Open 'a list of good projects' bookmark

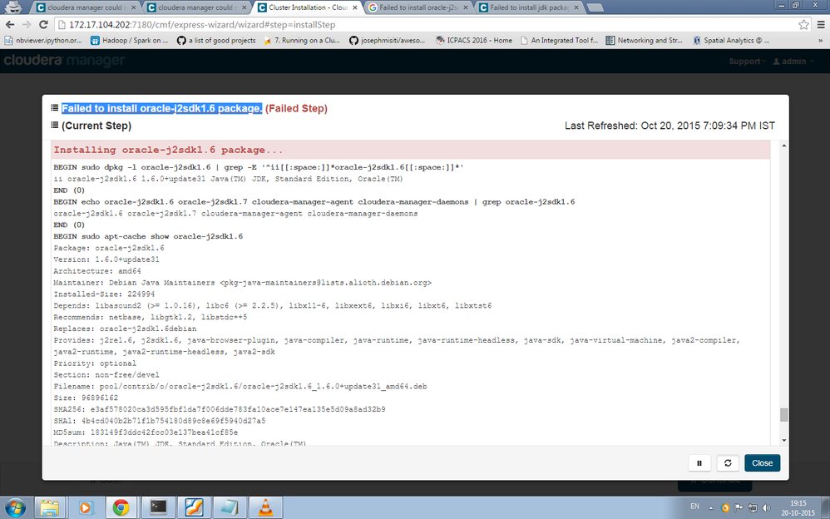click(x=216, y=40)
